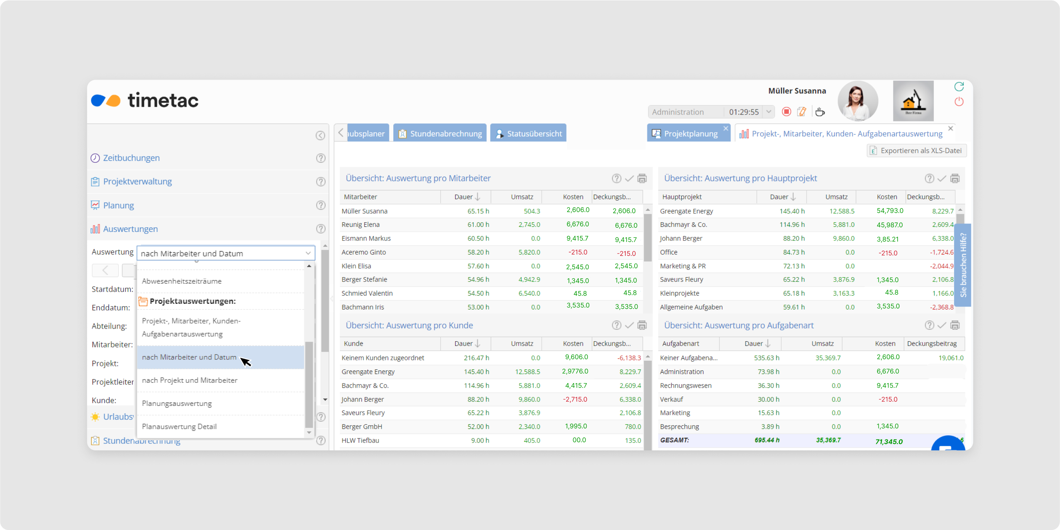Click the red stop timer icon
Image resolution: width=1060 pixels, height=530 pixels.
[x=786, y=112]
